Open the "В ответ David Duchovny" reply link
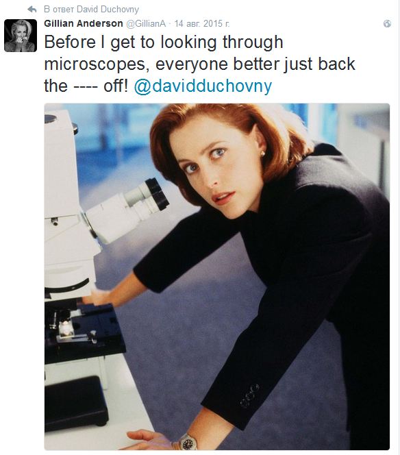 91,10
